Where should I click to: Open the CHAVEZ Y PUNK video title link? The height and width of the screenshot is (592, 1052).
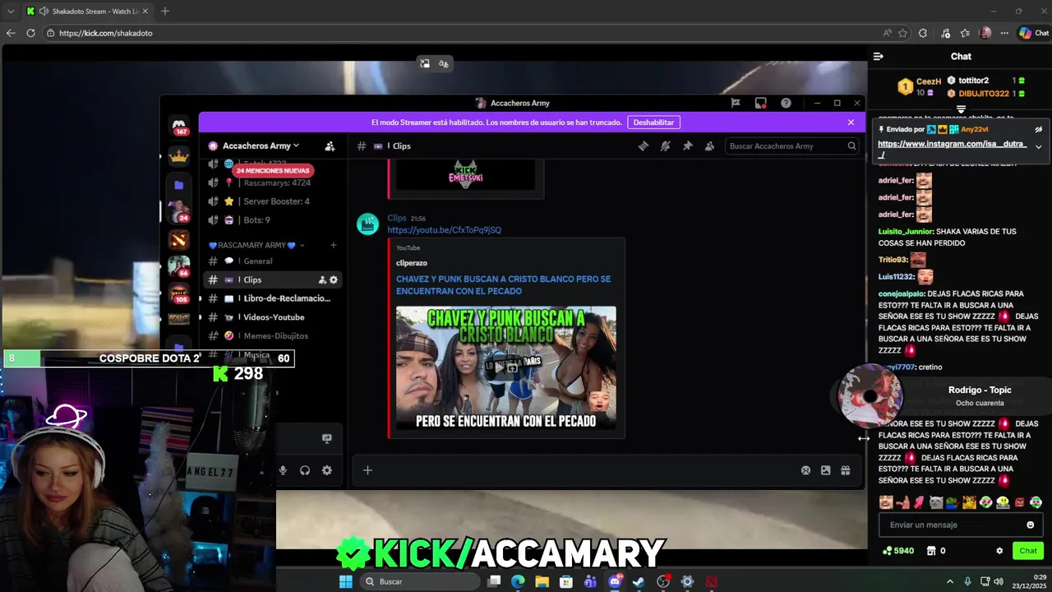click(x=503, y=285)
